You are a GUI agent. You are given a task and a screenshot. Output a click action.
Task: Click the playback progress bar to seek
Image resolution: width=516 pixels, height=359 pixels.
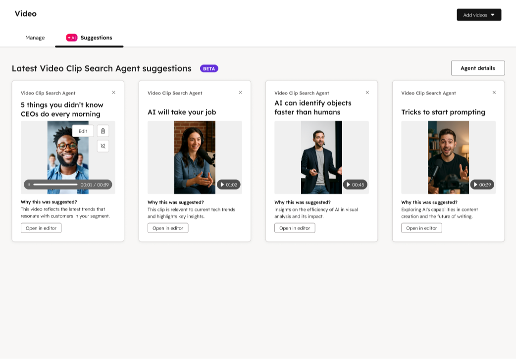[x=54, y=184]
